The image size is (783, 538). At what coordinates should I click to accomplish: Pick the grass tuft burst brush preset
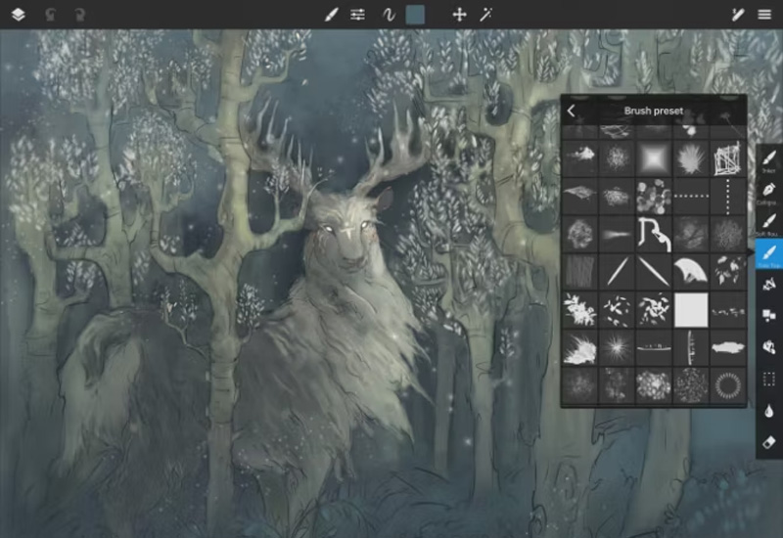click(x=691, y=157)
